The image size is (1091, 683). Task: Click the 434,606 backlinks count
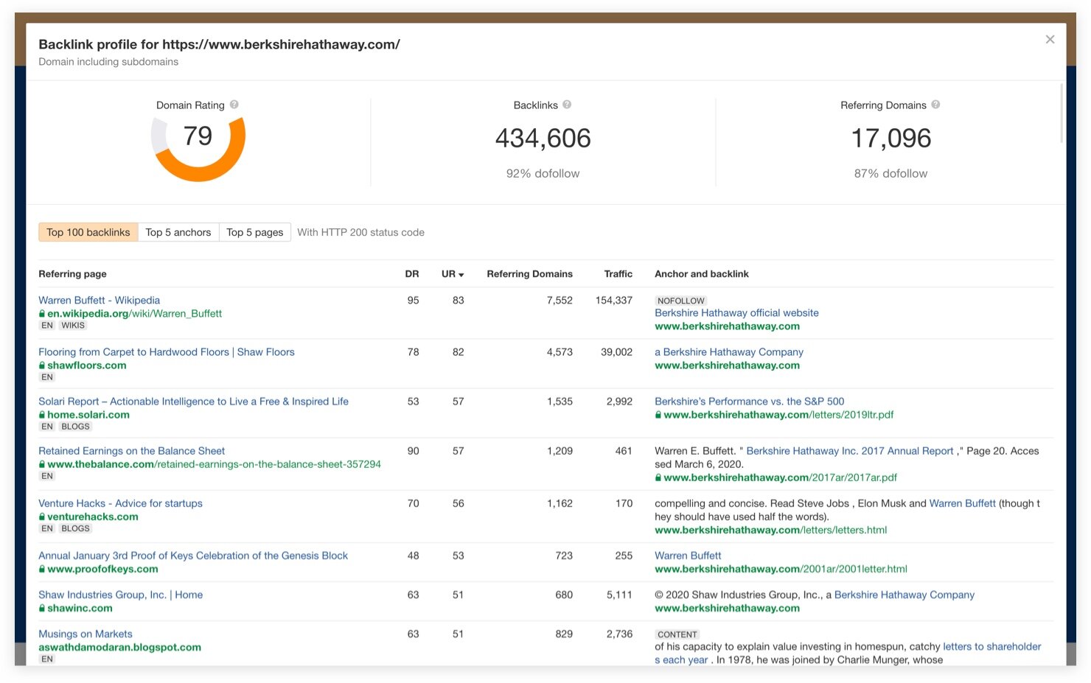(543, 139)
